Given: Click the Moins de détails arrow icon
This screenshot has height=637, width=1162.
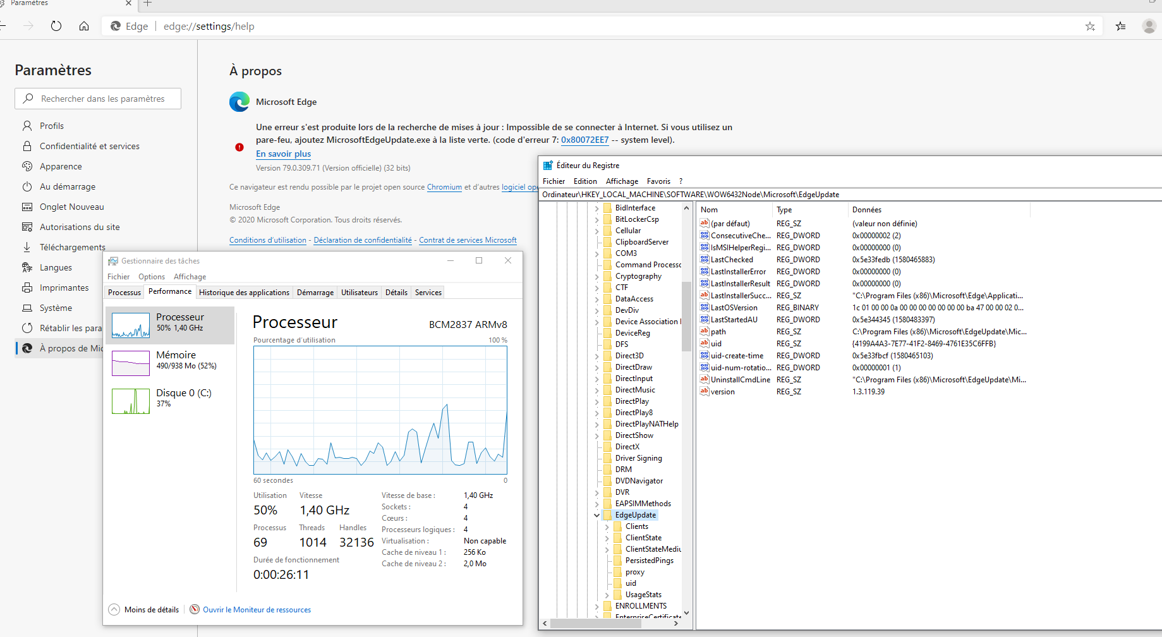Looking at the screenshot, I should pos(114,610).
